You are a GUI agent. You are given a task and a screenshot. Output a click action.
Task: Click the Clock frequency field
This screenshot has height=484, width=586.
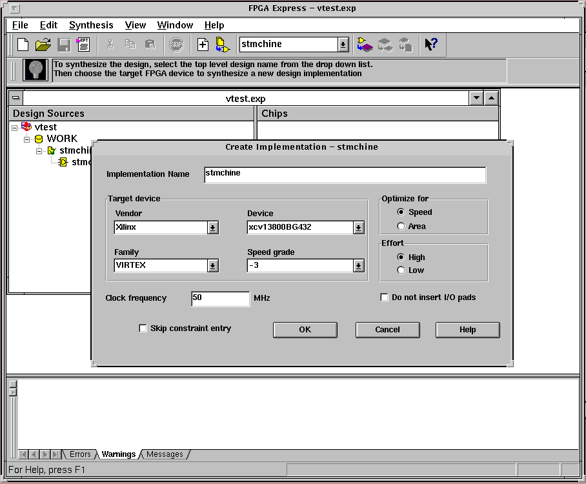coord(220,299)
